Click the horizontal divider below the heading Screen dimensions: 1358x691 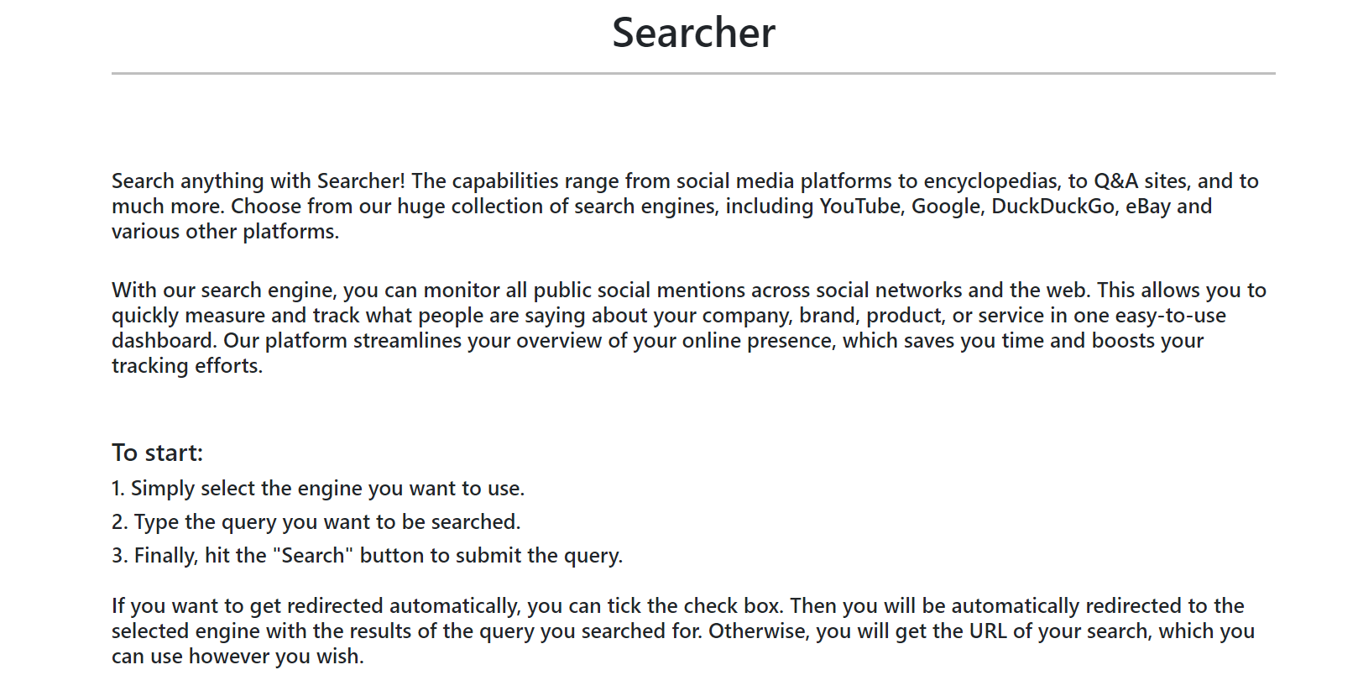click(693, 73)
